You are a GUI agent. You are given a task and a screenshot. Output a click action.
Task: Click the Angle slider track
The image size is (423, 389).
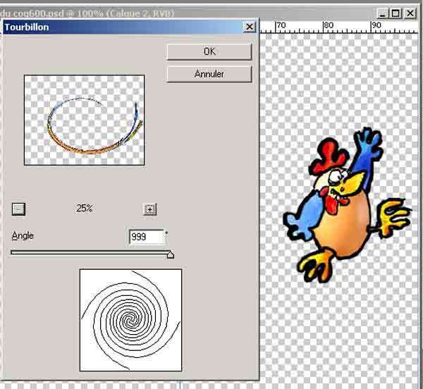(x=92, y=252)
